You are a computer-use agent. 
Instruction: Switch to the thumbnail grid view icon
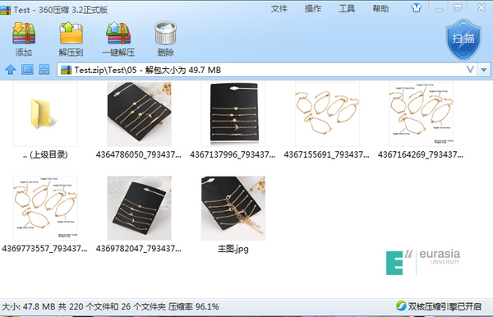tap(44, 69)
